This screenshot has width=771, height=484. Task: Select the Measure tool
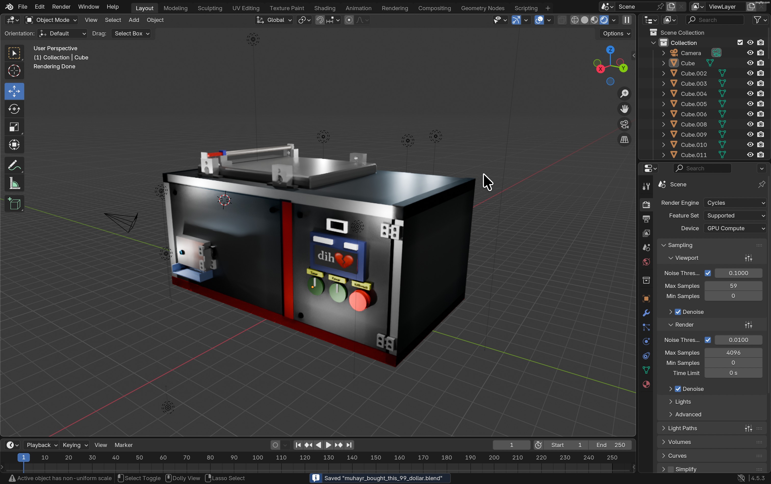14,183
